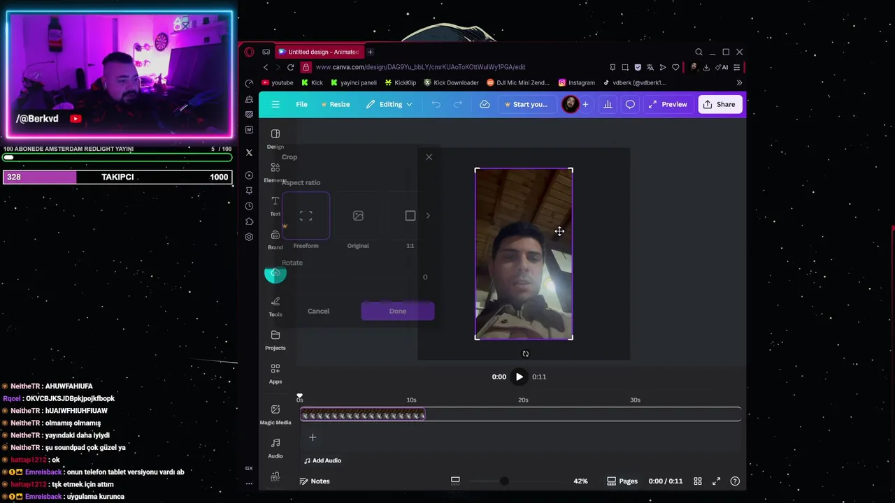Open the grid view icon

click(698, 481)
